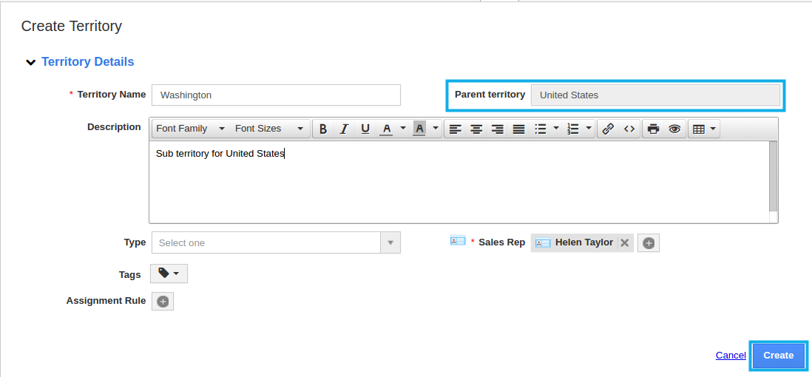Open the text color dropdown arrow
812x377 pixels.
point(403,129)
